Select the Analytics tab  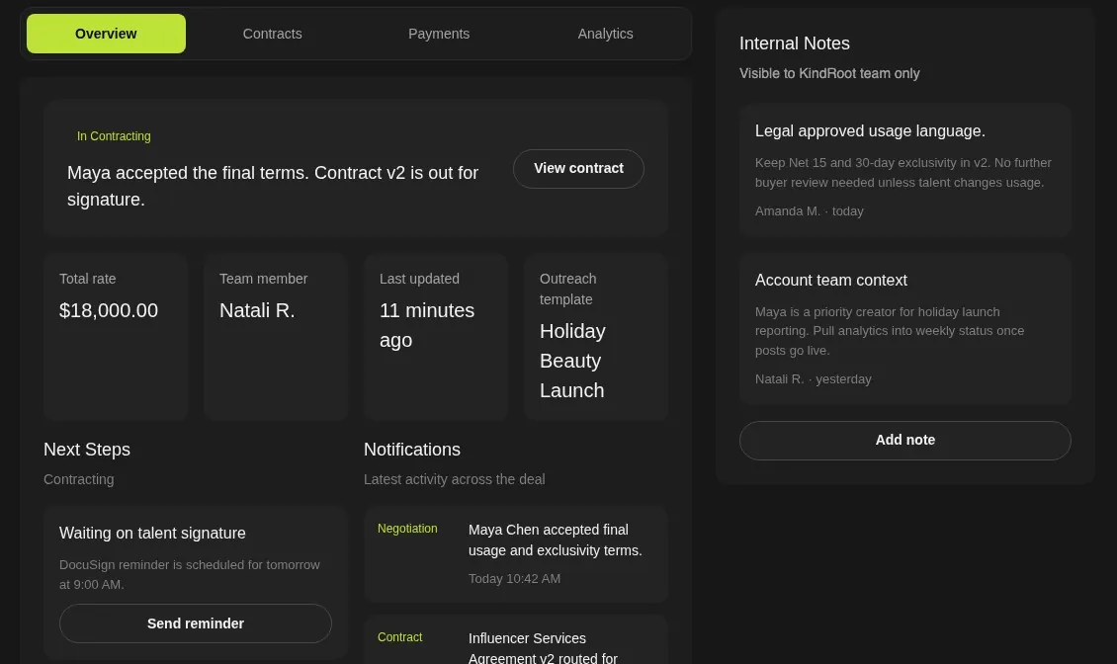[606, 34]
